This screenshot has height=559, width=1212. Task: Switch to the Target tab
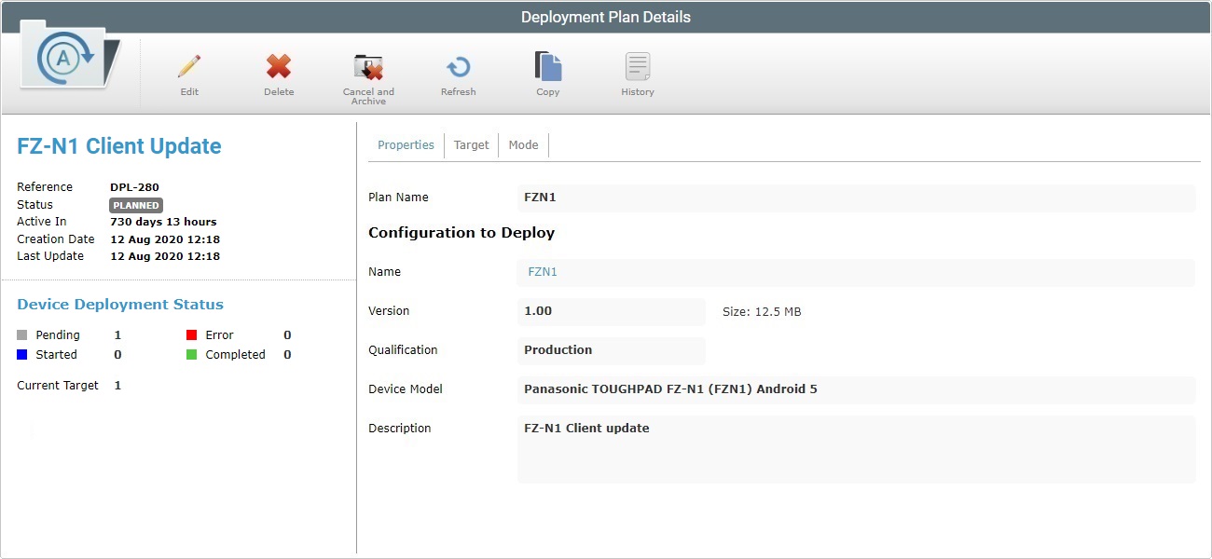pos(472,144)
